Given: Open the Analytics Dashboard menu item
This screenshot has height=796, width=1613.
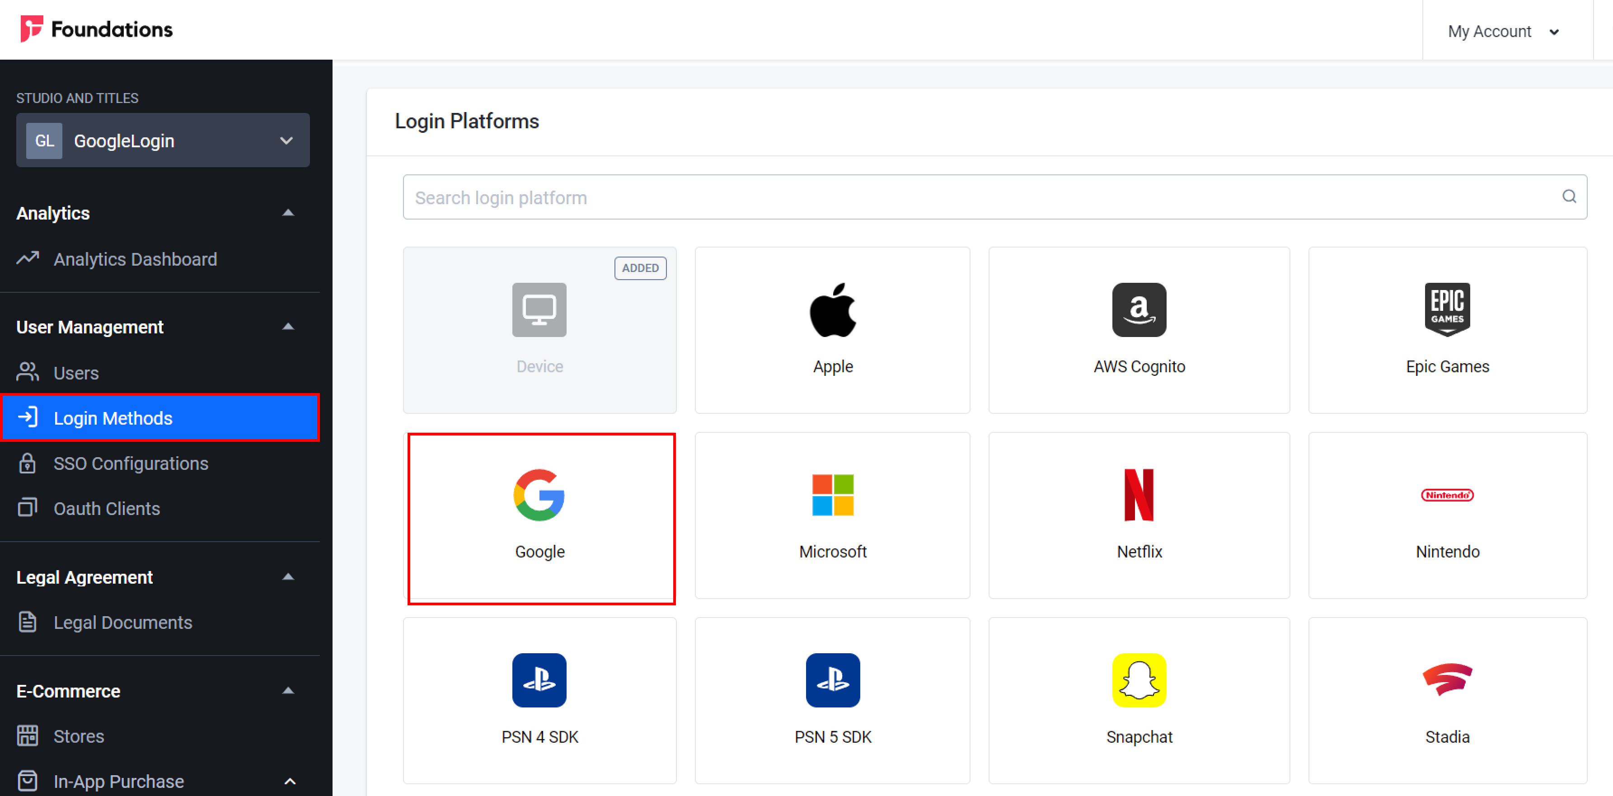Looking at the screenshot, I should pyautogui.click(x=135, y=259).
